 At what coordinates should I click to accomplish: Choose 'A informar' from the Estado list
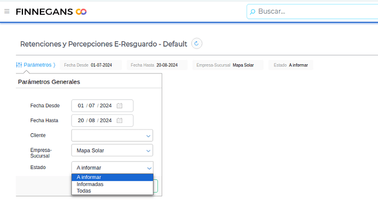(x=112, y=177)
